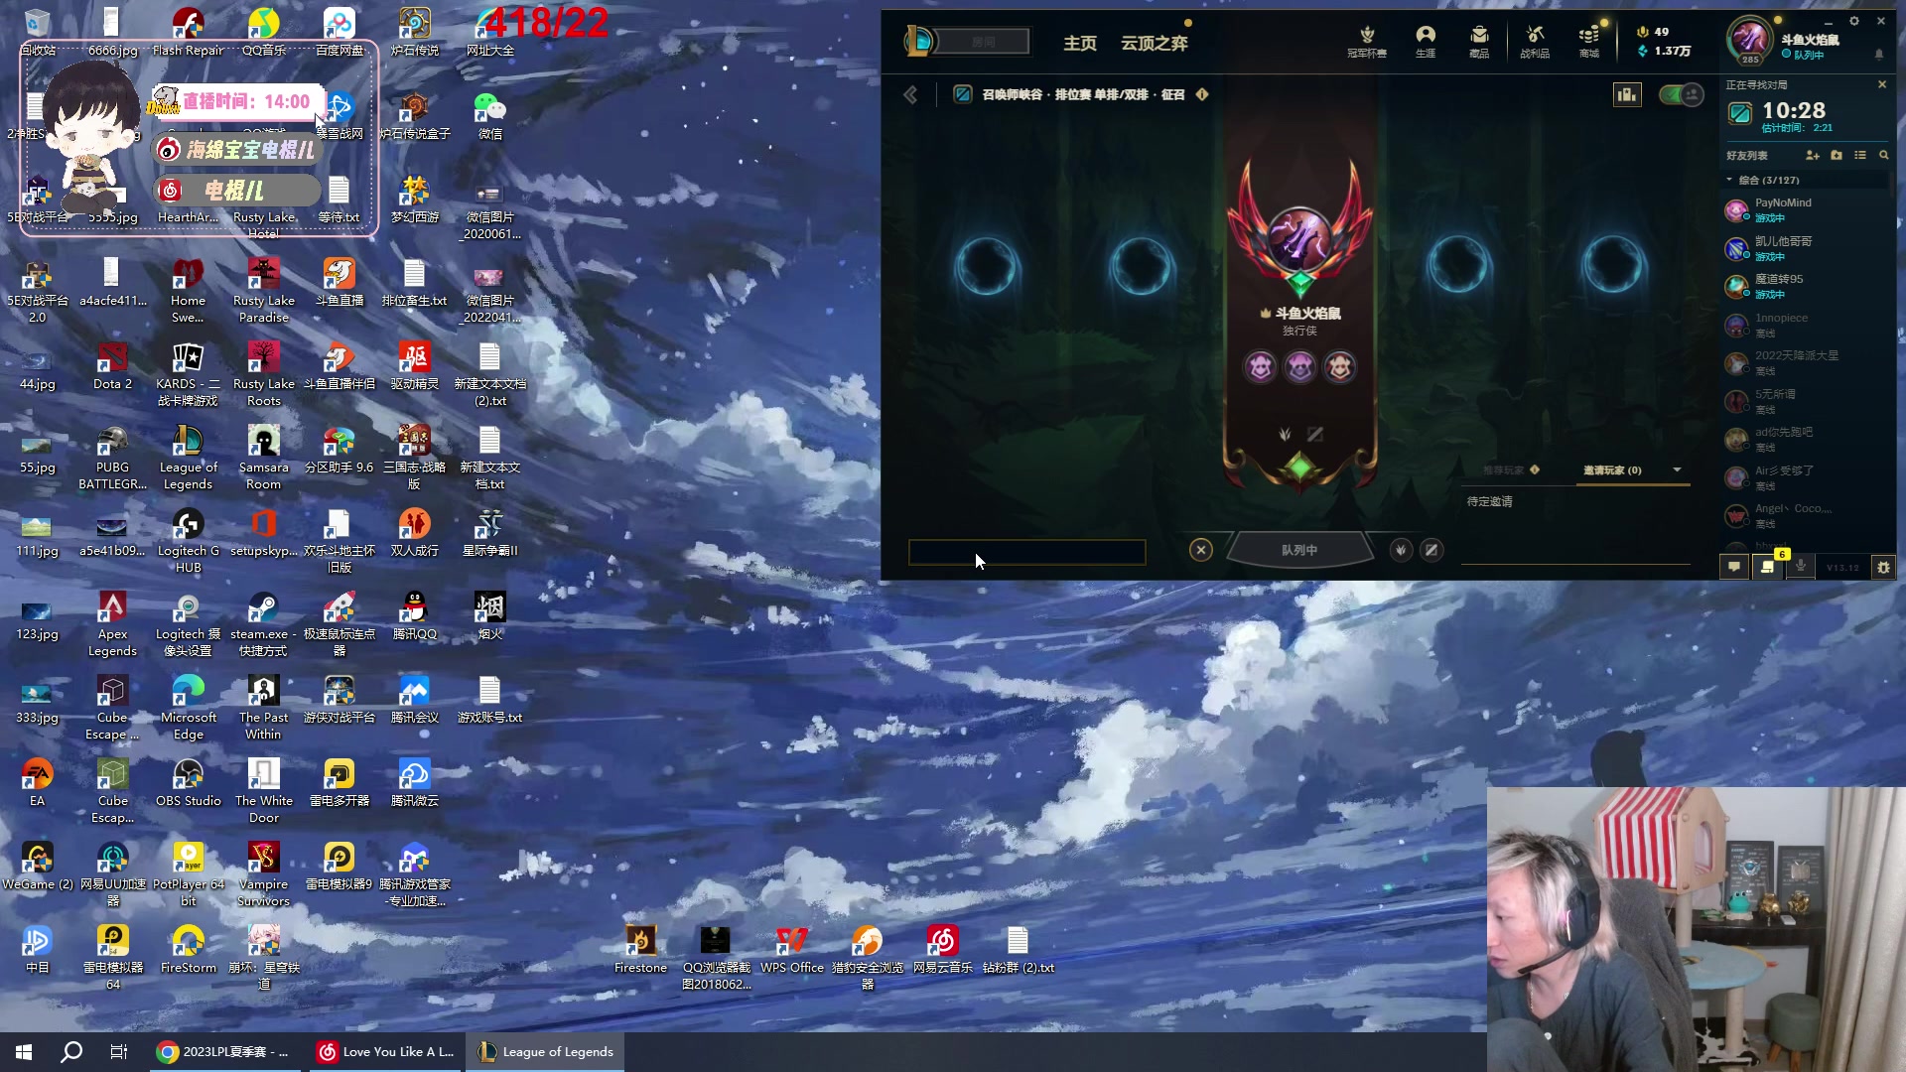Select Microsoft Edge desktop icon
The height and width of the screenshot is (1072, 1906).
[189, 709]
